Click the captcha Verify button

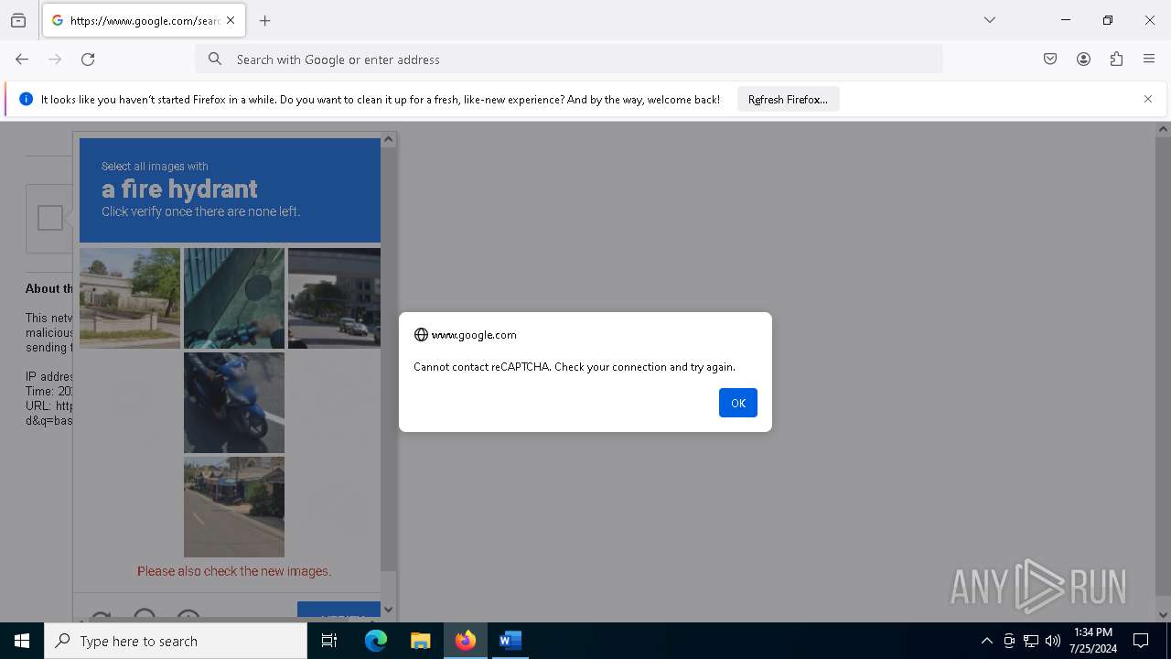(338, 611)
